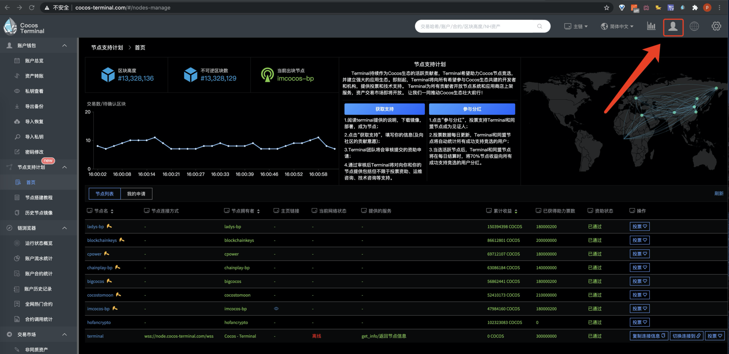Open 合约调用统计 in the sidebar
The image size is (729, 354).
(38, 319)
